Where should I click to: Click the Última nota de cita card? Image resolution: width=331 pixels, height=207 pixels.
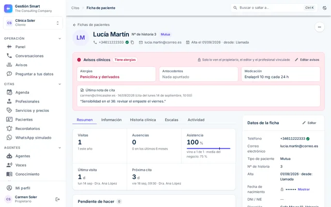coord(199,96)
